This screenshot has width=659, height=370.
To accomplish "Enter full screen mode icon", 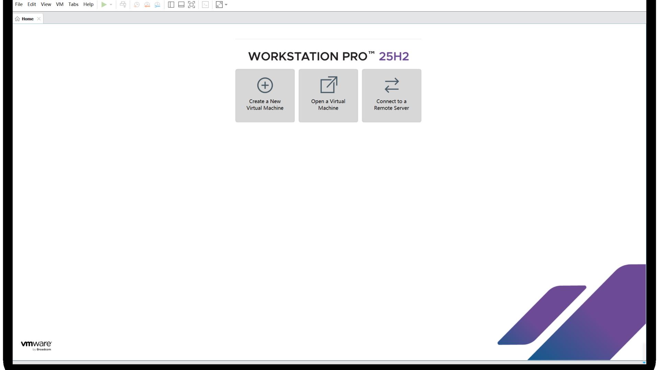I will pyautogui.click(x=192, y=4).
